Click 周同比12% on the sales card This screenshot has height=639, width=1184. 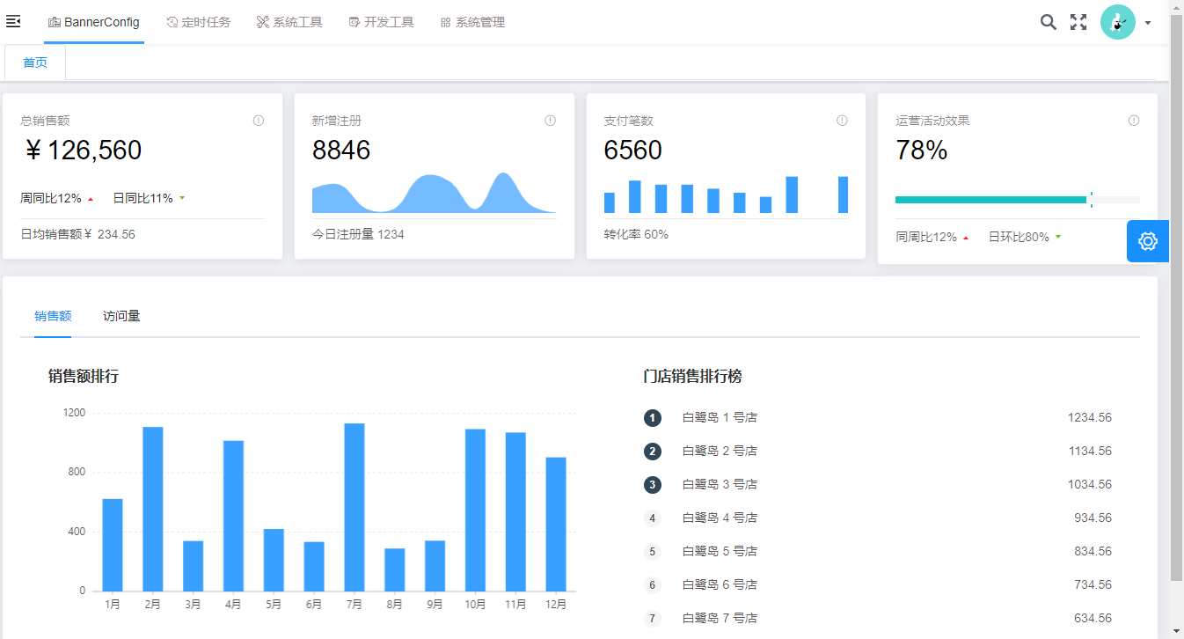(51, 199)
